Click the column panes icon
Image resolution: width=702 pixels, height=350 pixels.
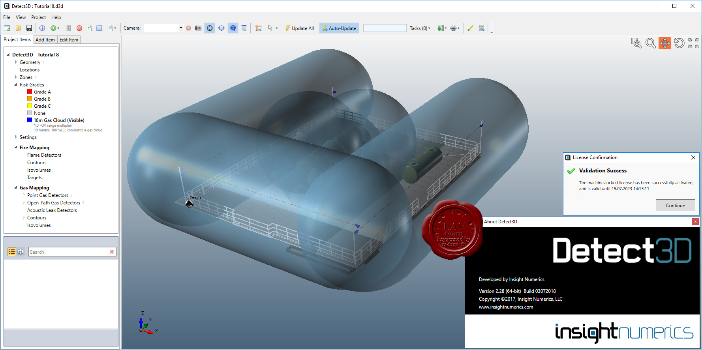244,28
